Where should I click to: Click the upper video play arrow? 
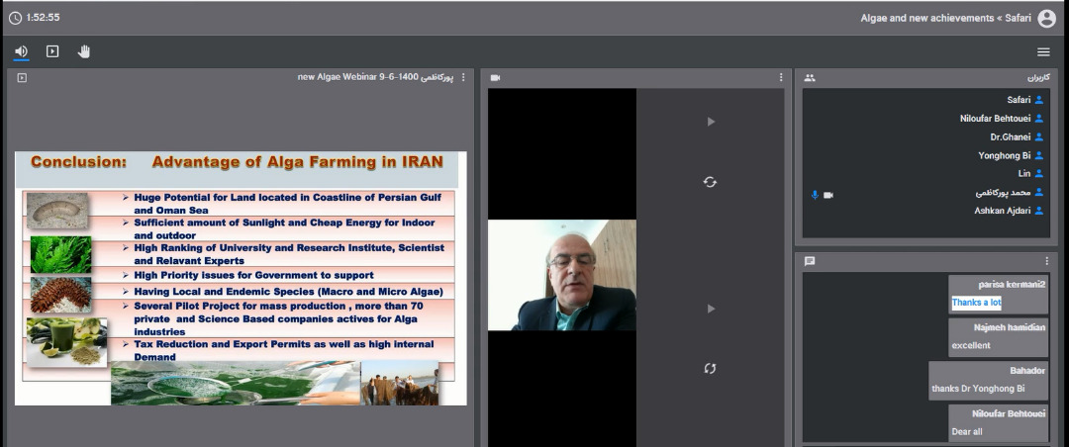[710, 122]
